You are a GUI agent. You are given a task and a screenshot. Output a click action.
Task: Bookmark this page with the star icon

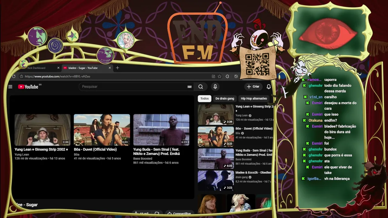(219, 77)
